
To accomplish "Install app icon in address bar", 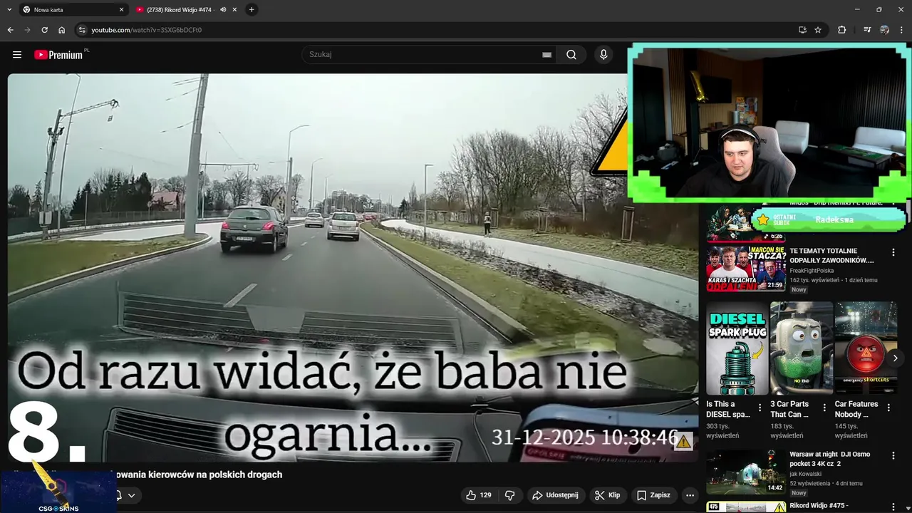I will coord(802,30).
